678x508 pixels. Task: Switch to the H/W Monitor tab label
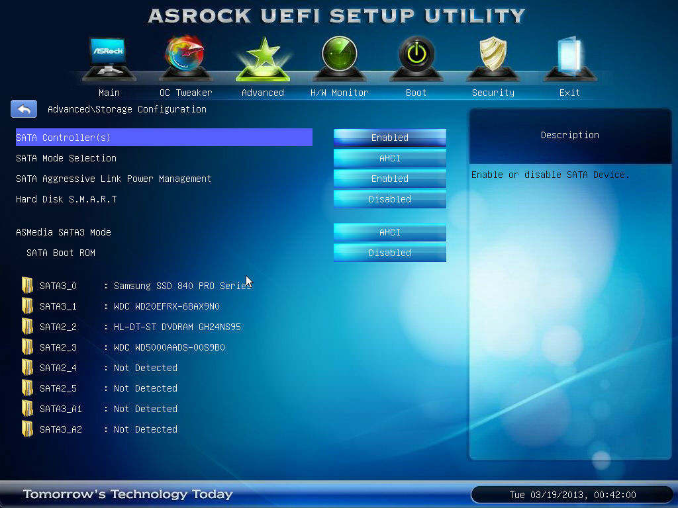click(340, 93)
